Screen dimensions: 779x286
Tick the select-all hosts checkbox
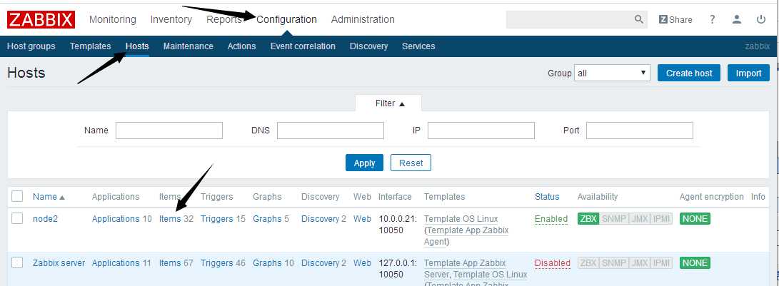17,196
